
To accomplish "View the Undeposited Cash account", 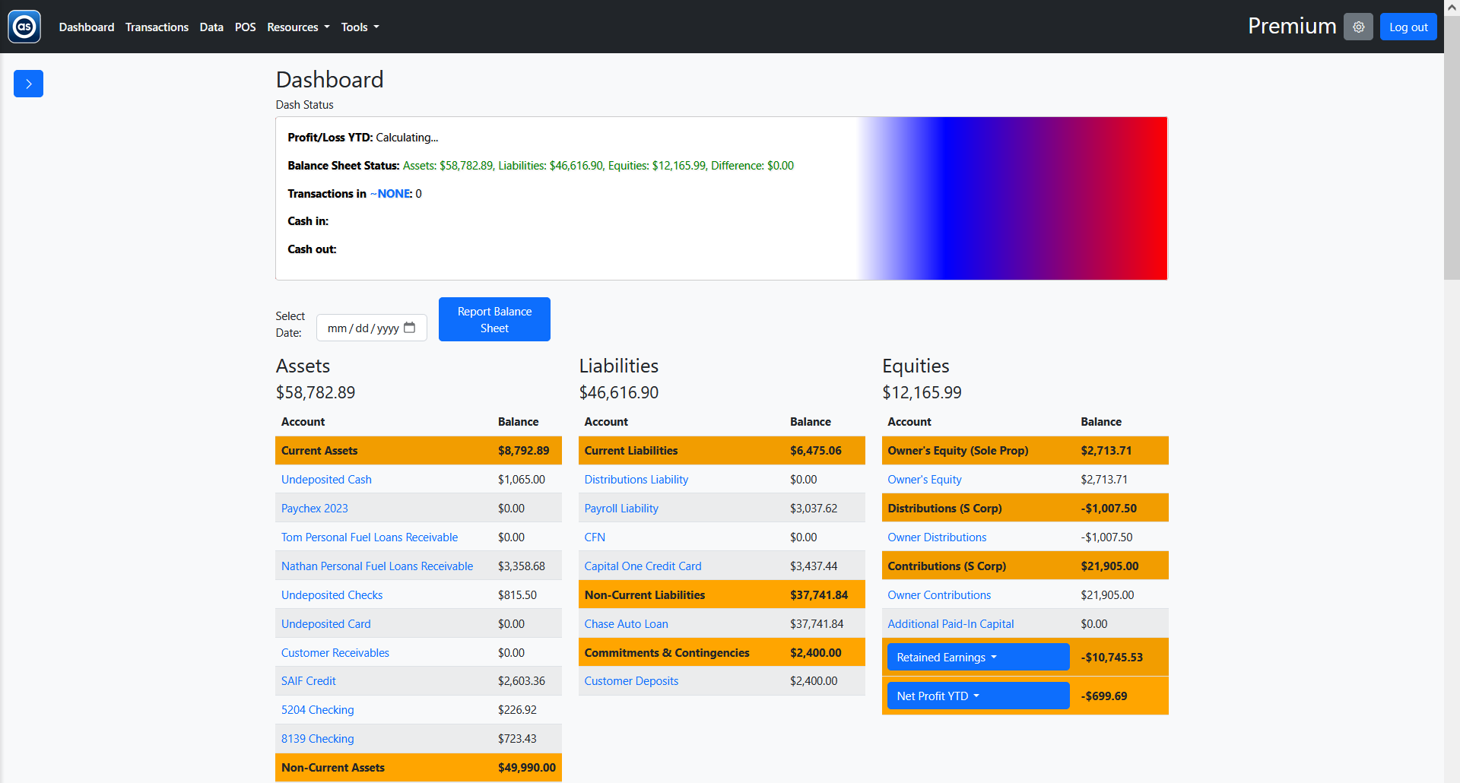I will (326, 479).
